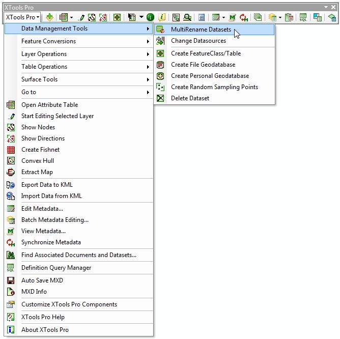Click the View Metadata M icon in the toolbar
The width and height of the screenshot is (340, 339).
[232, 17]
